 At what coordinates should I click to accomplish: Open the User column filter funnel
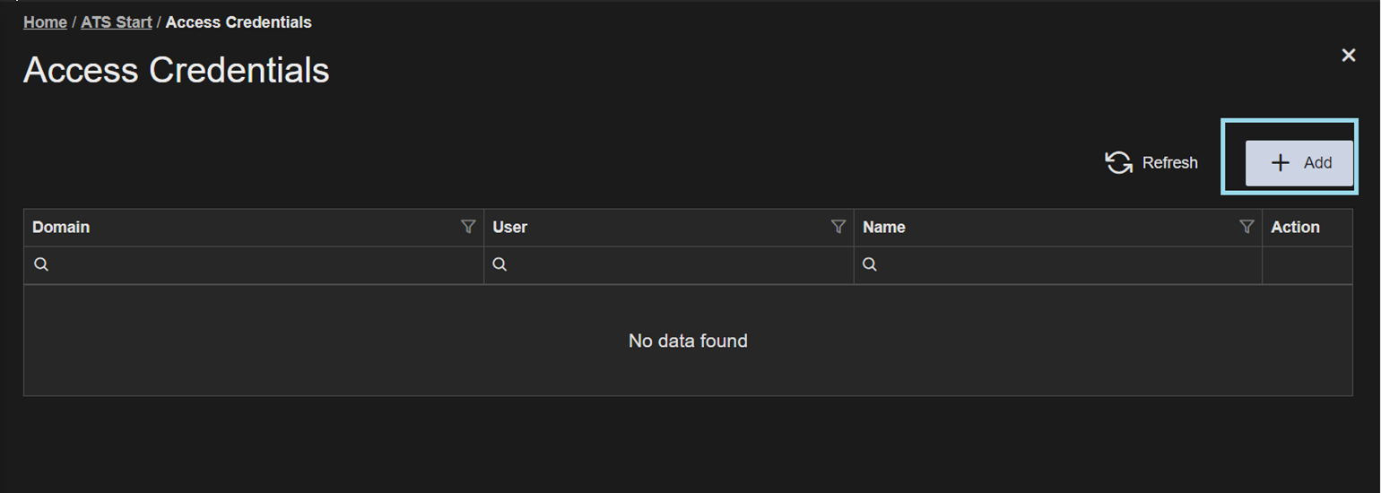838,227
